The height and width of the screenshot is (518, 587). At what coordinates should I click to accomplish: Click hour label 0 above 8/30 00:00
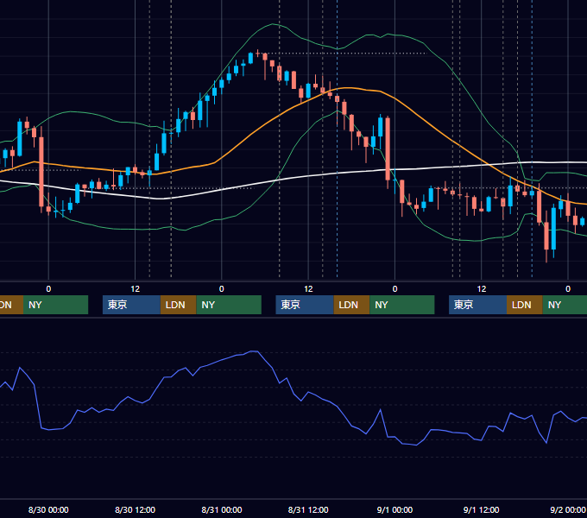(48, 289)
